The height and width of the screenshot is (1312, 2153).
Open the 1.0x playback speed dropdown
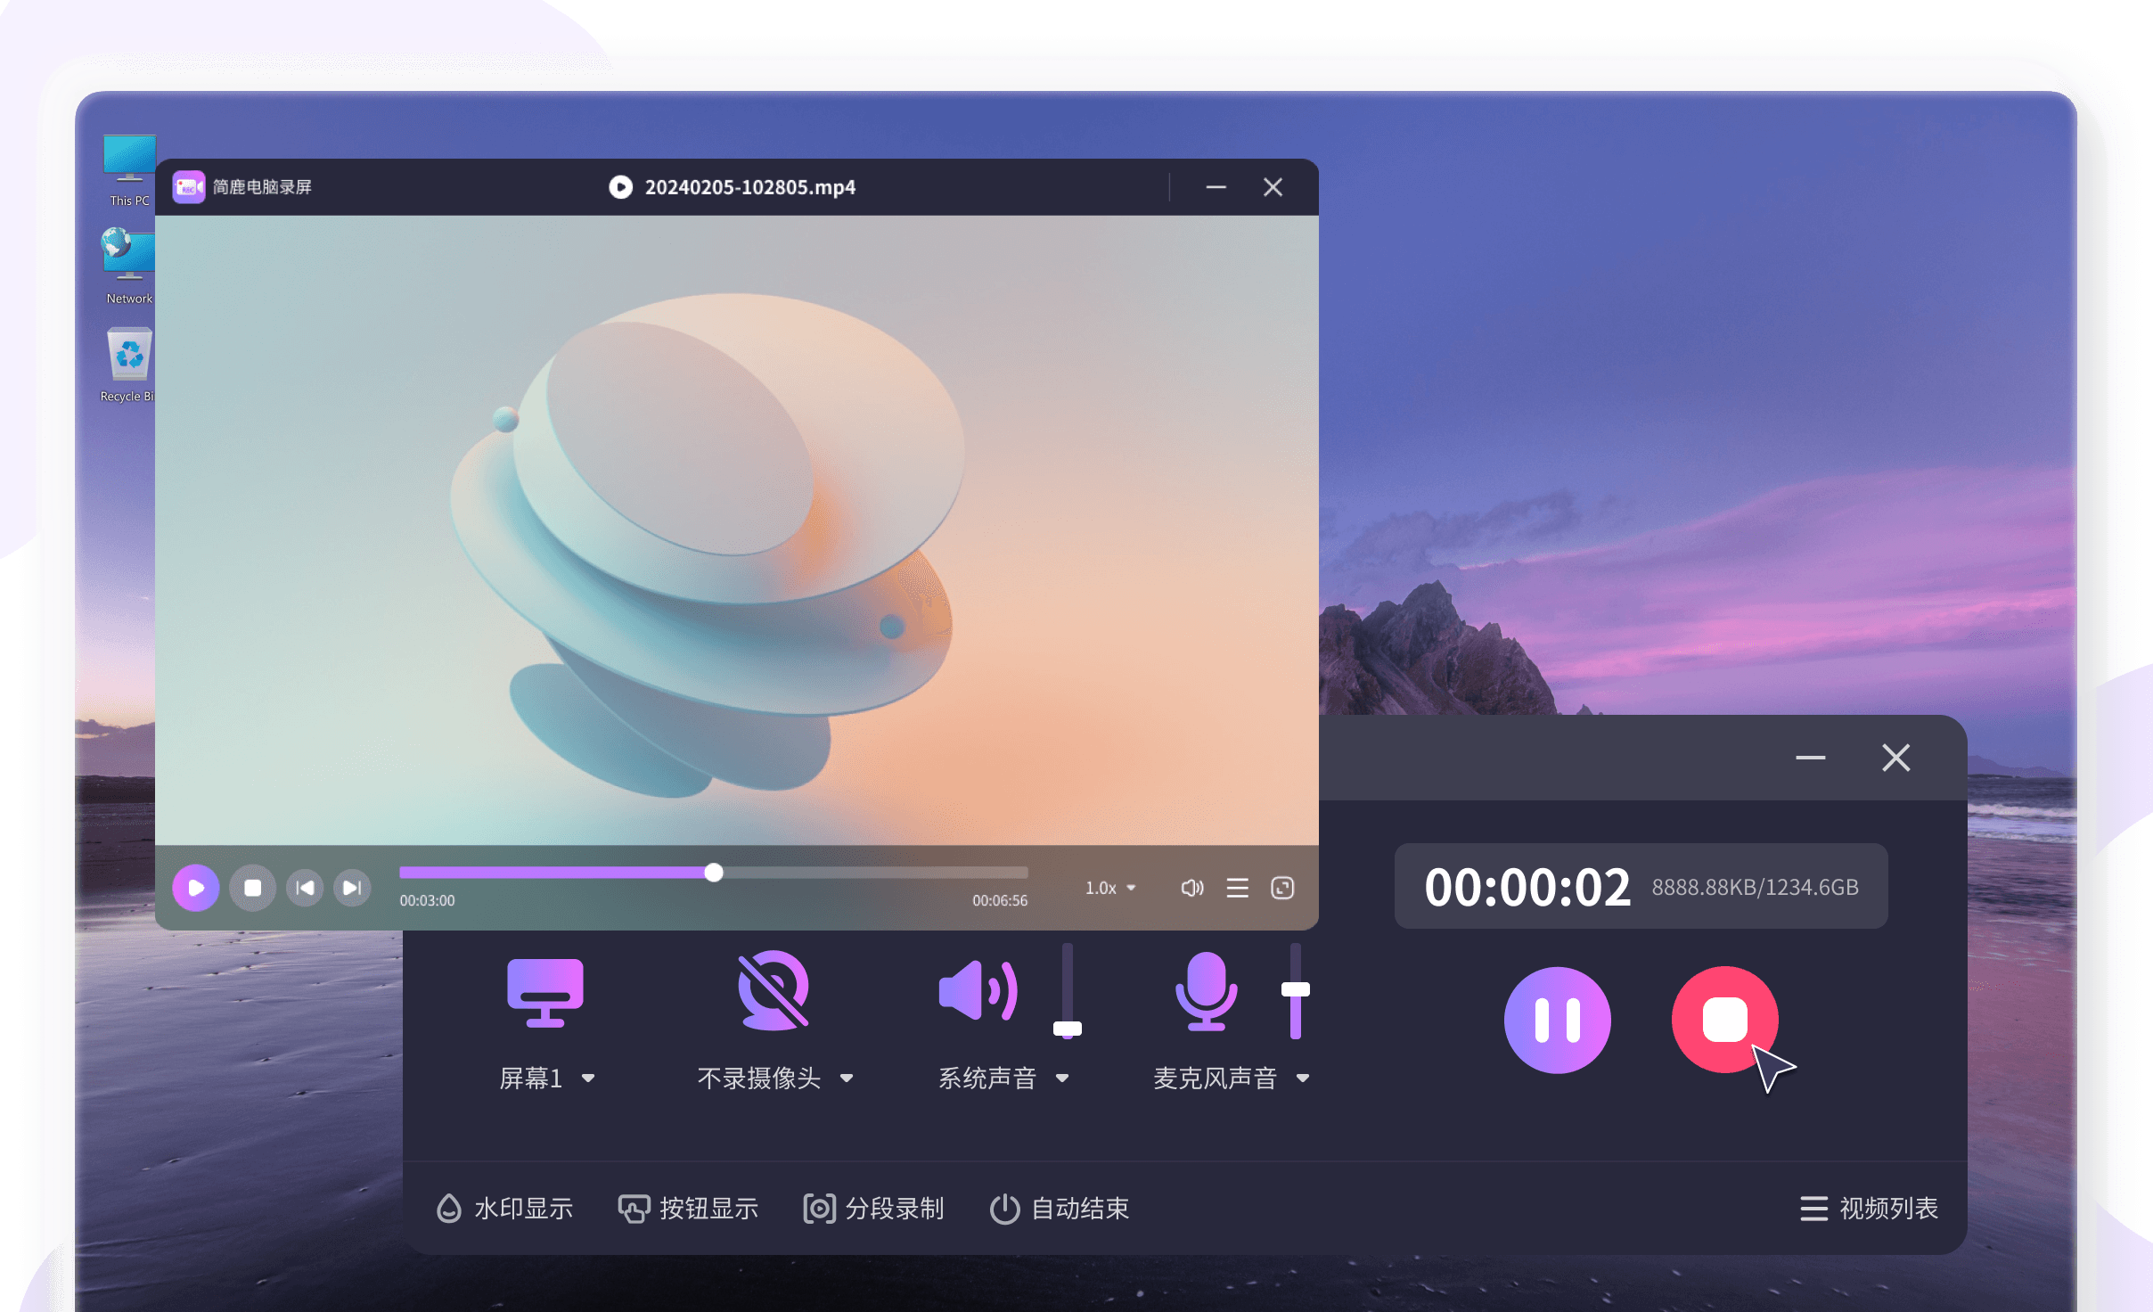click(x=1109, y=887)
